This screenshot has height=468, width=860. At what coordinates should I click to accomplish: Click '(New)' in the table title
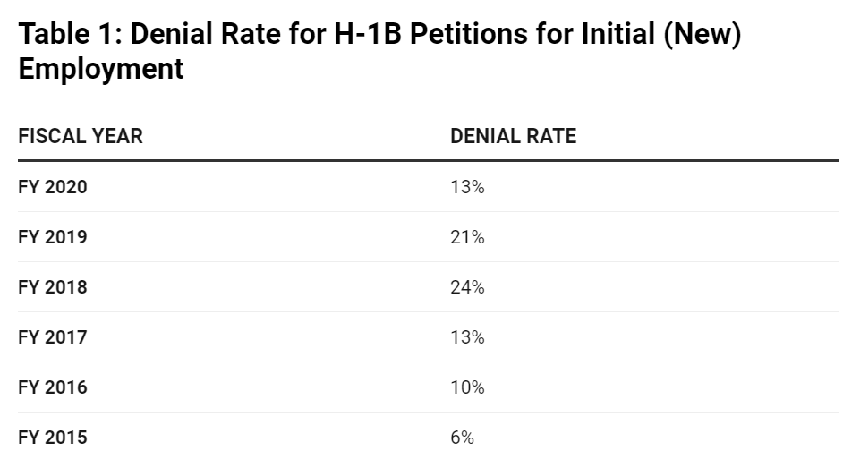pos(702,34)
